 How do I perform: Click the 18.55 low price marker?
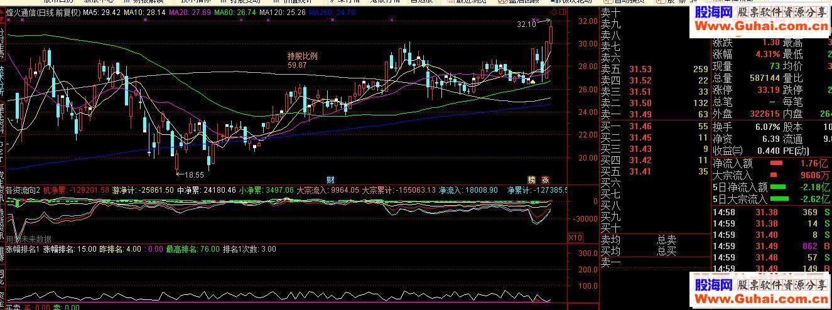(194, 174)
